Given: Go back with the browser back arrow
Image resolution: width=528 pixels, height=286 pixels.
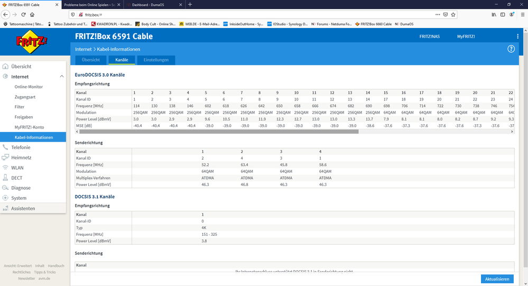Looking at the screenshot, I should 5,14.
